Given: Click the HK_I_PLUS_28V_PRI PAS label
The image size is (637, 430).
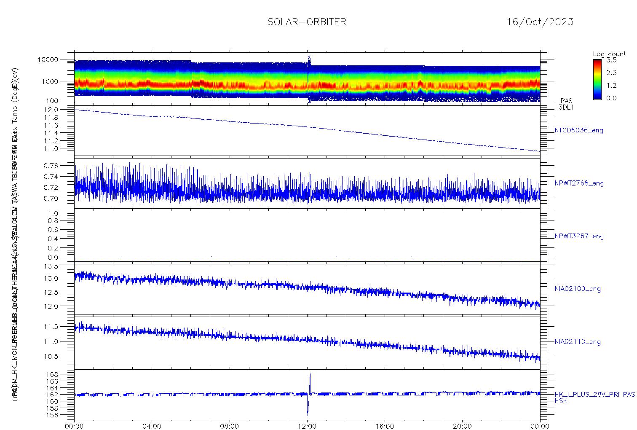Looking at the screenshot, I should coord(594,395).
